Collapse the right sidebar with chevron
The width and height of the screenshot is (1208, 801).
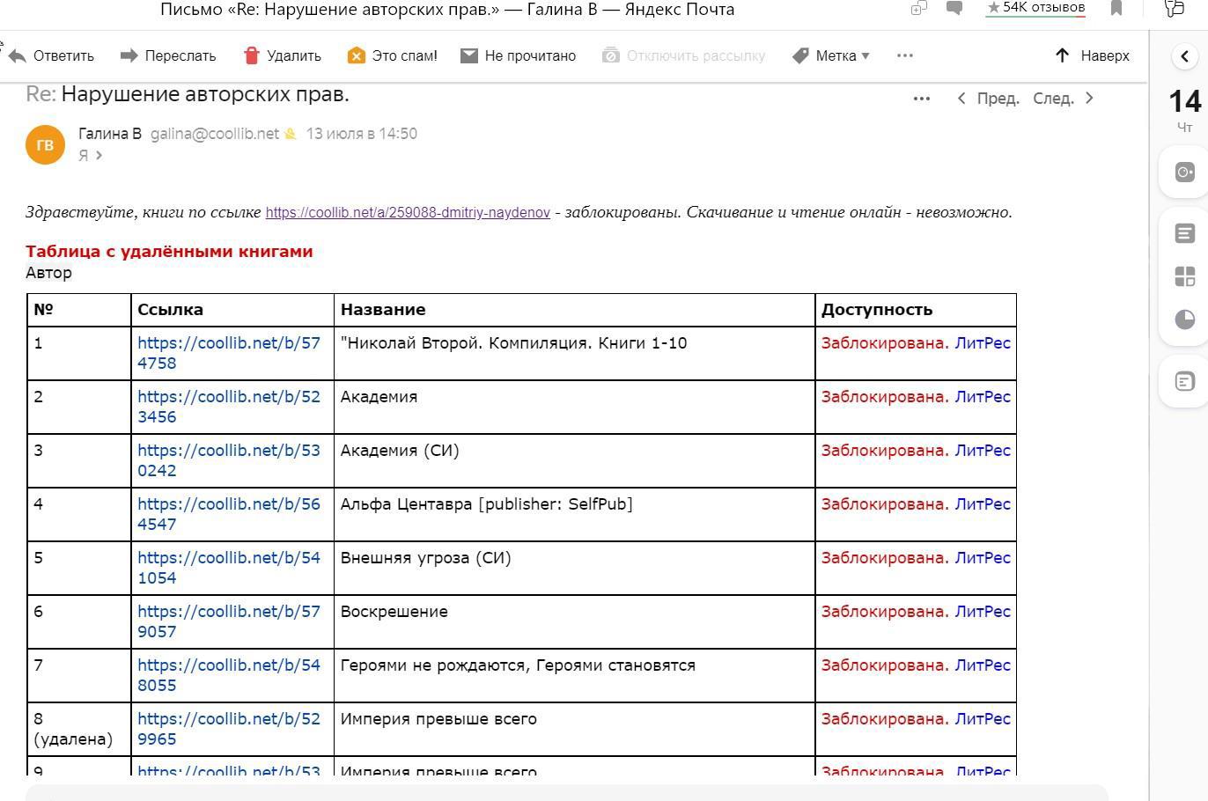pos(1184,57)
